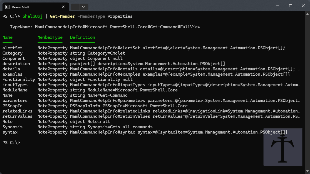Click the PowerShell icon on the active tab
Screen dimensions: 310x174
point(7,7)
